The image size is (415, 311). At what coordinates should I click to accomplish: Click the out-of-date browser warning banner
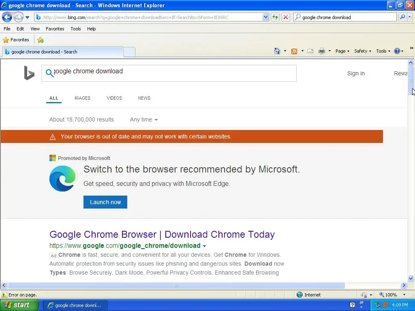192,136
